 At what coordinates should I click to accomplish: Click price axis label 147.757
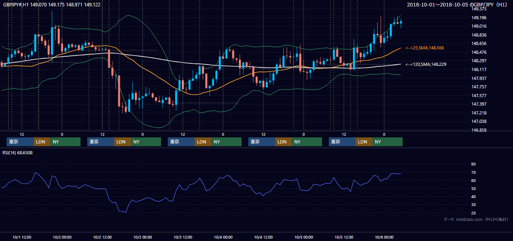[479, 87]
